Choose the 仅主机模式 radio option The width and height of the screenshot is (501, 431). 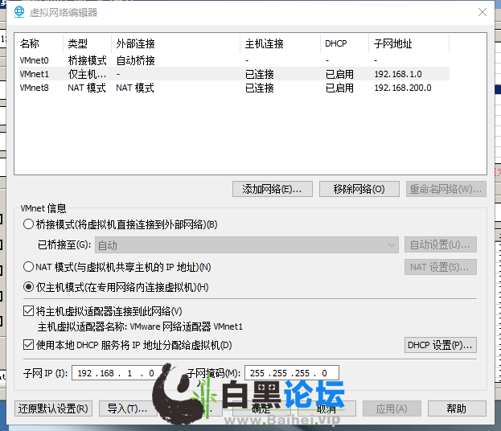click(x=29, y=287)
